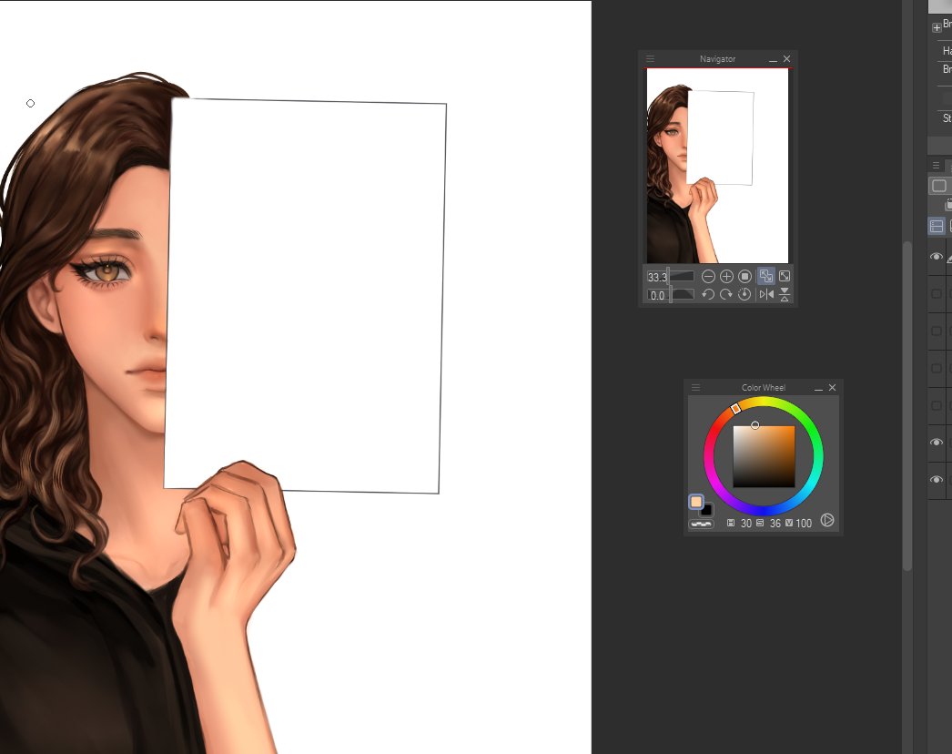Open the layer panel hamburger menu
952x754 pixels.
click(936, 165)
